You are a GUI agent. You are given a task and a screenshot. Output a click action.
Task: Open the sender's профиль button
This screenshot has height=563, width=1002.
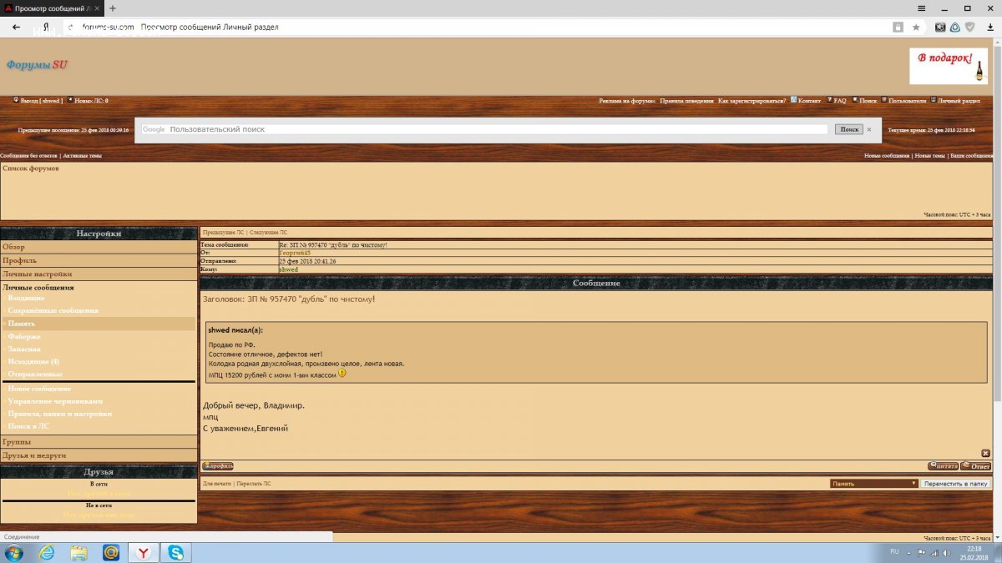(218, 466)
